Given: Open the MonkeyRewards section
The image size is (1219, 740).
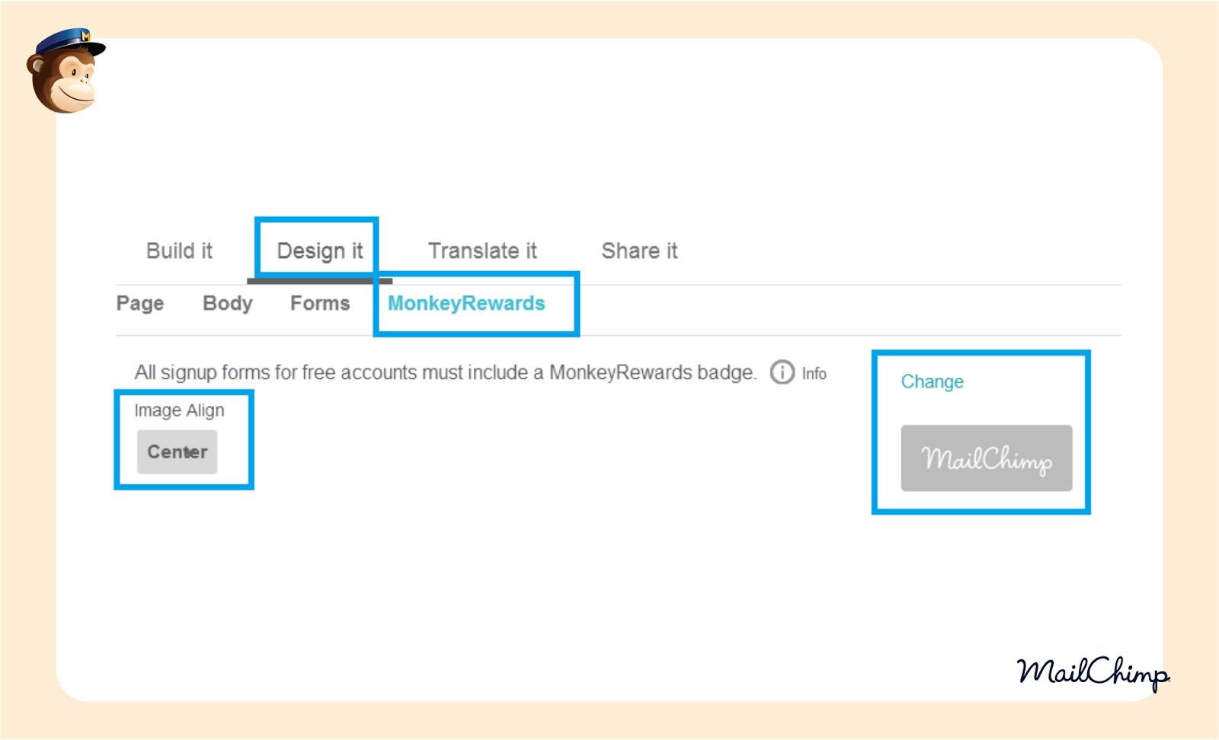Looking at the screenshot, I should [466, 304].
